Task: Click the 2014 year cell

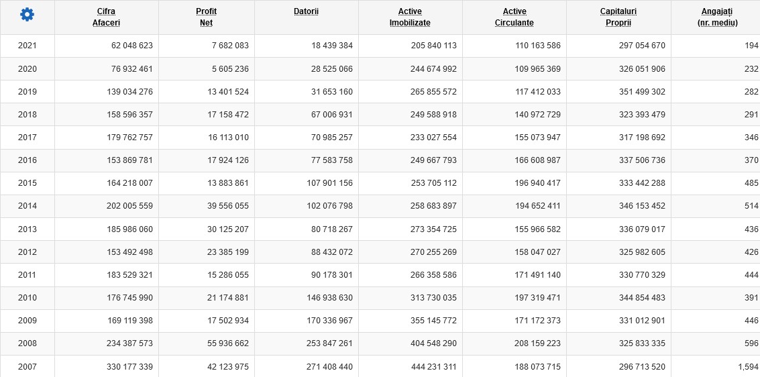Action: tap(28, 206)
